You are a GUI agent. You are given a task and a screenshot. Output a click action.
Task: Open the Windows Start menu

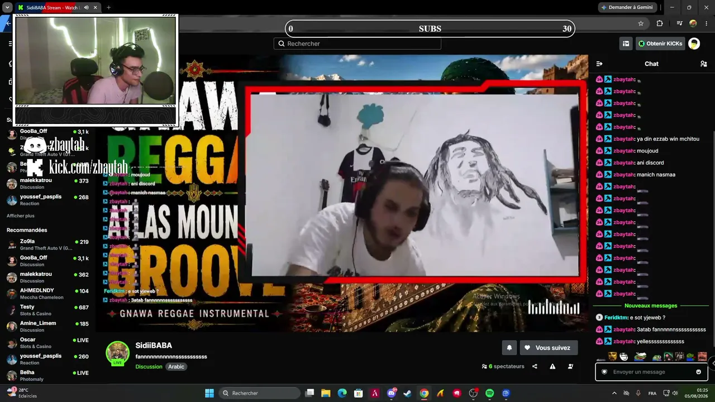pyautogui.click(x=209, y=393)
